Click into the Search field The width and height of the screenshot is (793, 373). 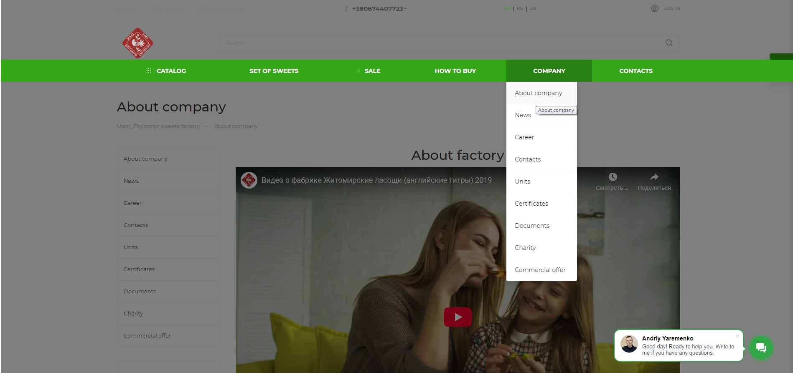[439, 43]
